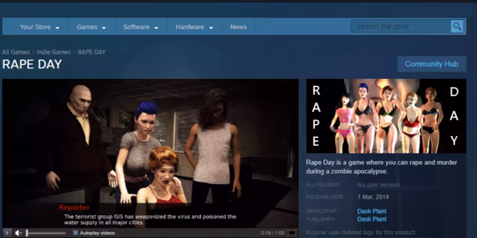
Task: Click the magnifier search icon
Action: (x=457, y=27)
